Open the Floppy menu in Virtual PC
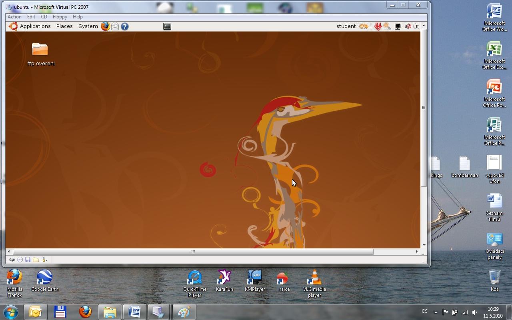Viewport: 512px width, 320px height. click(x=60, y=17)
